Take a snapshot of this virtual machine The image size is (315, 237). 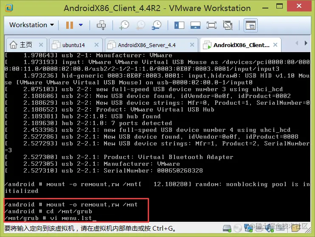tap(124, 25)
